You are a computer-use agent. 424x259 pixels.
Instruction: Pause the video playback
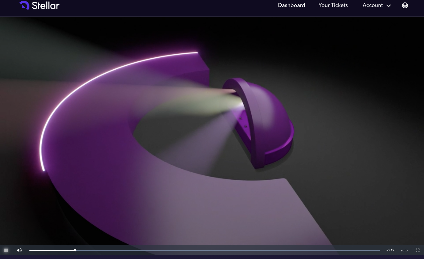(6, 250)
